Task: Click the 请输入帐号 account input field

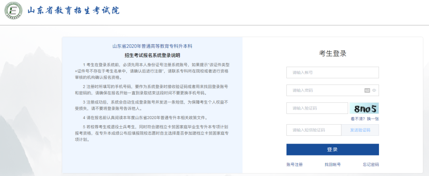Action: (x=332, y=72)
